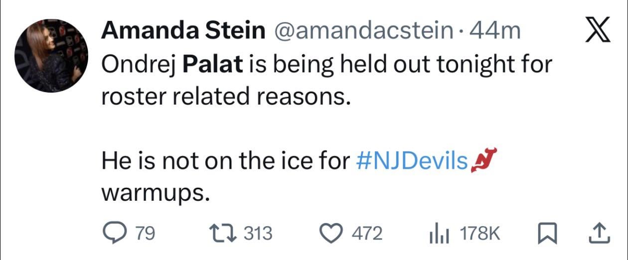The height and width of the screenshot is (260, 628).
Task: Click the 313 reposts count
Action: pos(258,233)
